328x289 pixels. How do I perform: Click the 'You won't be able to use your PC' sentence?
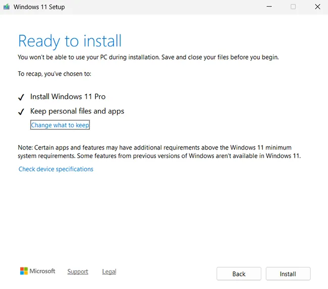pyautogui.click(x=148, y=57)
